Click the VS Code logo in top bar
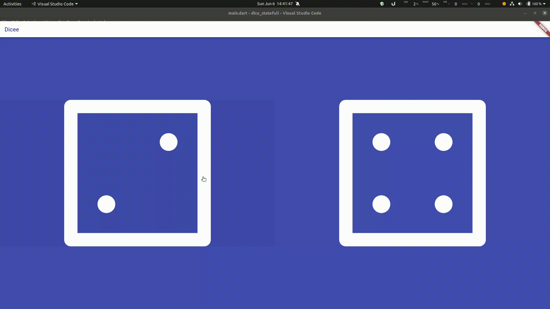This screenshot has width=550, height=309. tap(34, 4)
